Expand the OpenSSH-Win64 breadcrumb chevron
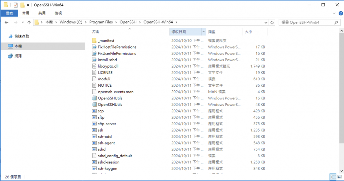The image size is (344, 181). [176, 22]
